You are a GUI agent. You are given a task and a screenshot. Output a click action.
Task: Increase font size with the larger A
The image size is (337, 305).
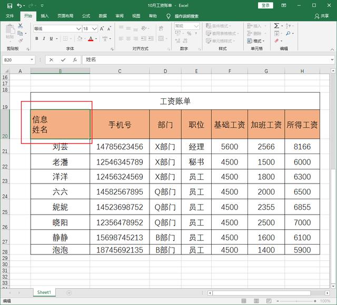(102, 28)
